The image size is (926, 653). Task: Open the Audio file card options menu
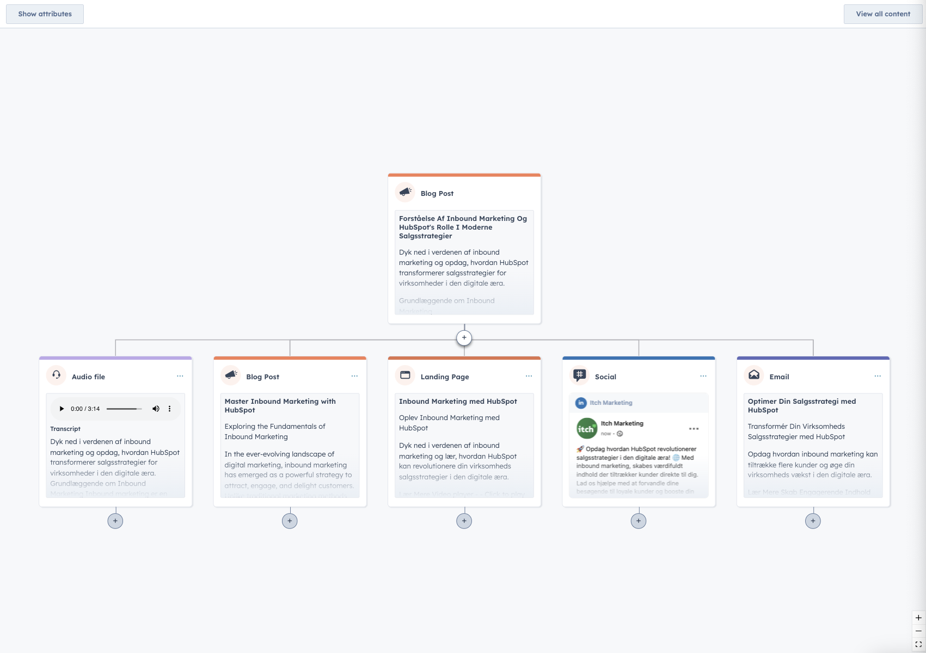tap(180, 376)
